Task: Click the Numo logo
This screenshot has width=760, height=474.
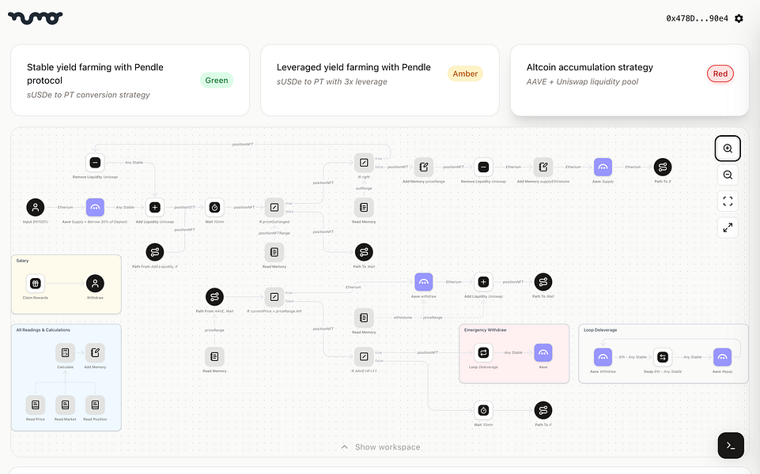Action: pyautogui.click(x=36, y=18)
